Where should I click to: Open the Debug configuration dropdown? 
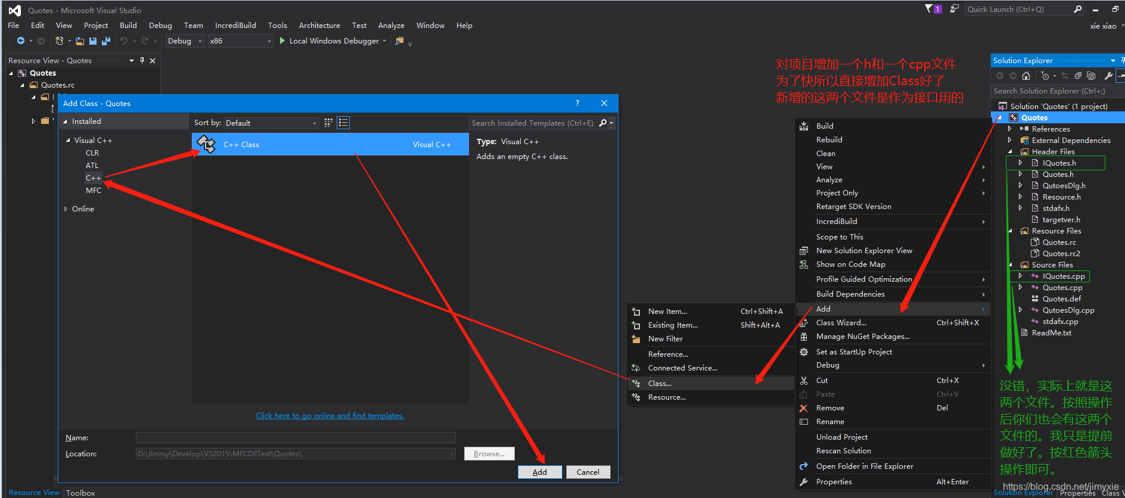tap(185, 41)
